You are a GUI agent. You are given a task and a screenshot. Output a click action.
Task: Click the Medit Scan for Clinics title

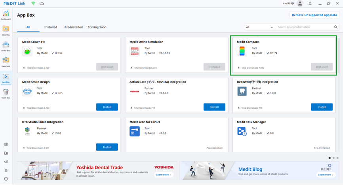[x=145, y=122]
